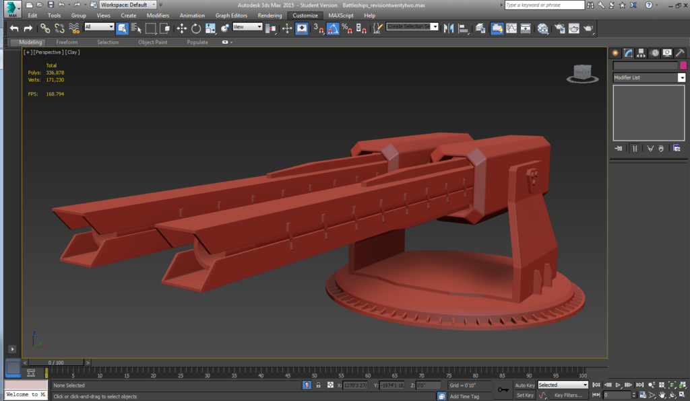Click the Key Filters button

pos(567,396)
